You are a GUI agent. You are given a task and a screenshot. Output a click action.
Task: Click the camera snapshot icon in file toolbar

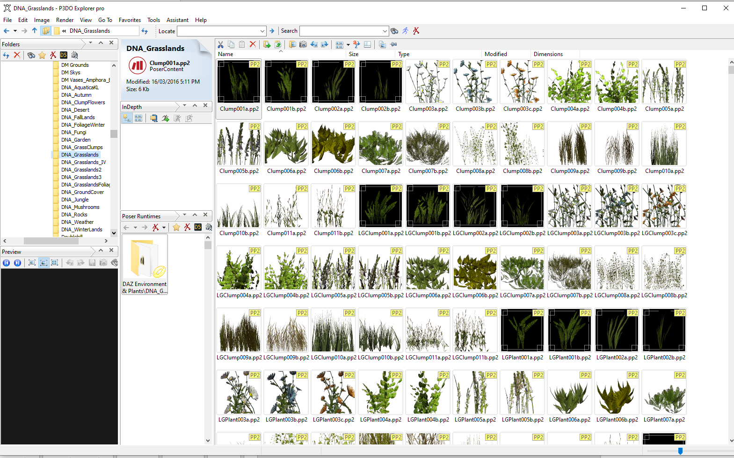[303, 44]
